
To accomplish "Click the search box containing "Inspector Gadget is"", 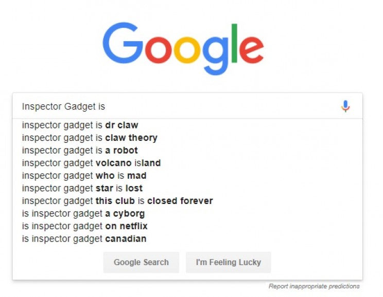I will (175, 106).
